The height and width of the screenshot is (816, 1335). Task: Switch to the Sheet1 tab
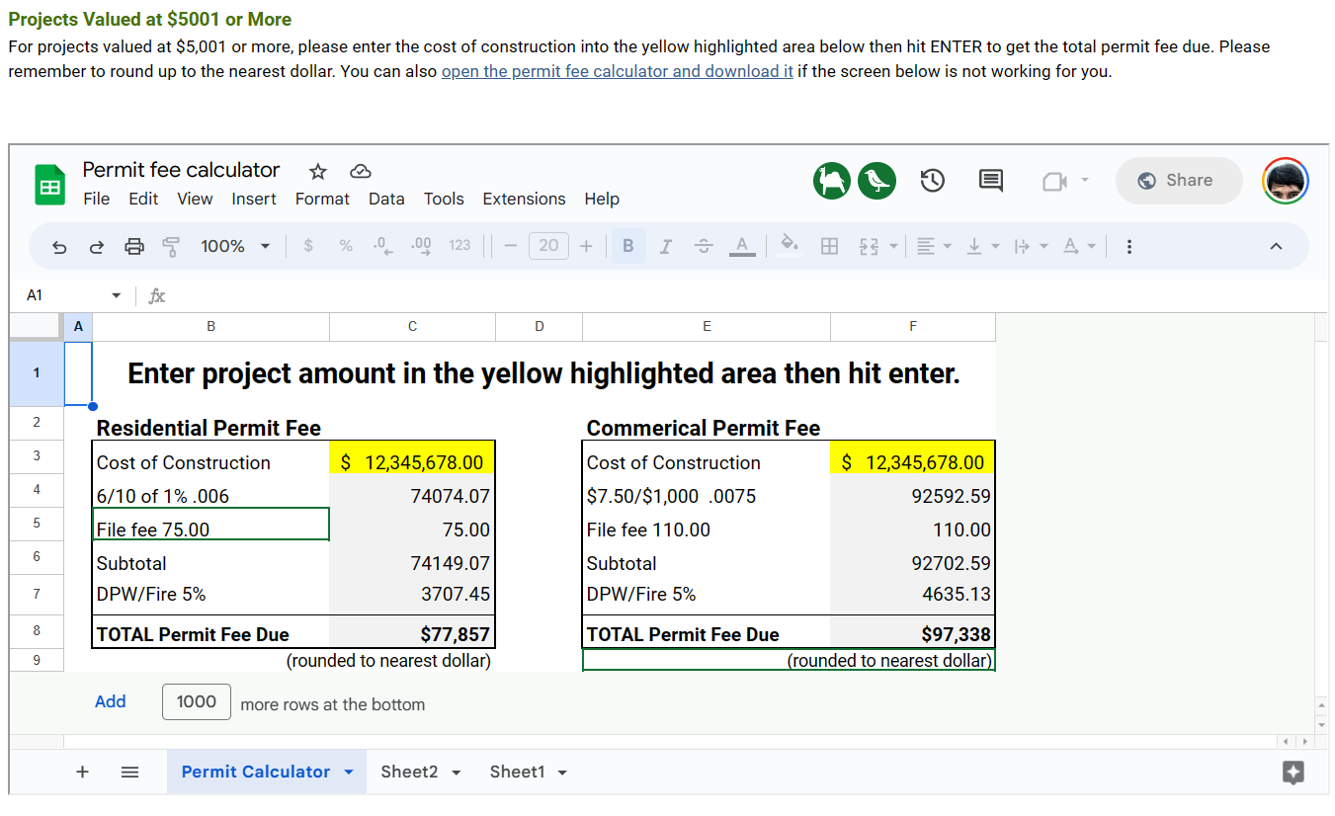517,773
